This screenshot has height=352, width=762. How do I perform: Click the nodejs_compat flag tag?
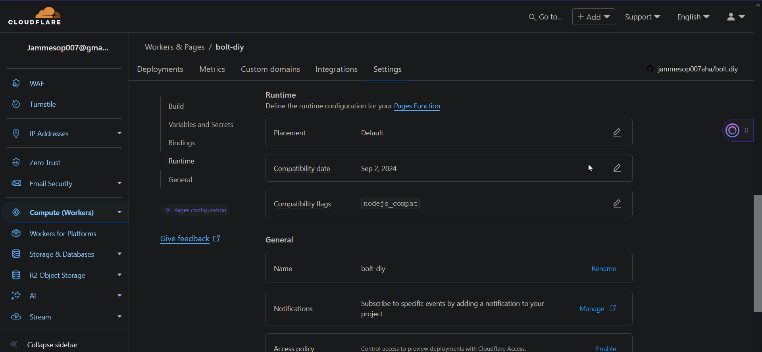[391, 204]
